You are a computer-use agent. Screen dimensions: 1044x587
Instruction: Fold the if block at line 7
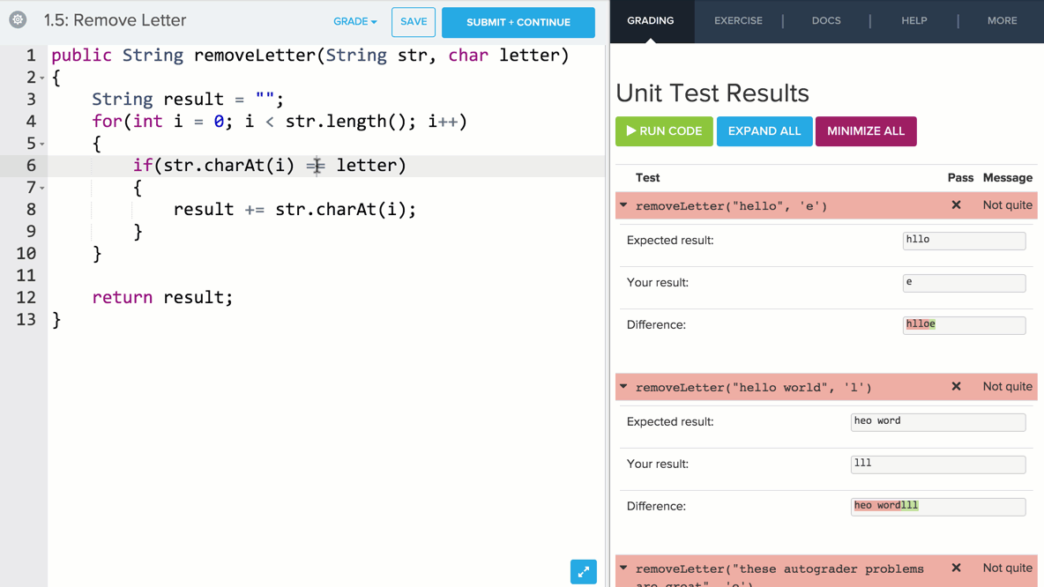tap(41, 189)
